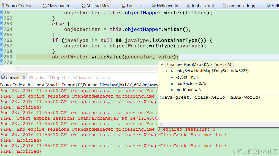The height and width of the screenshot is (156, 279).
Task: Click the triangle field icon beside entrySet
Action: [172, 71]
